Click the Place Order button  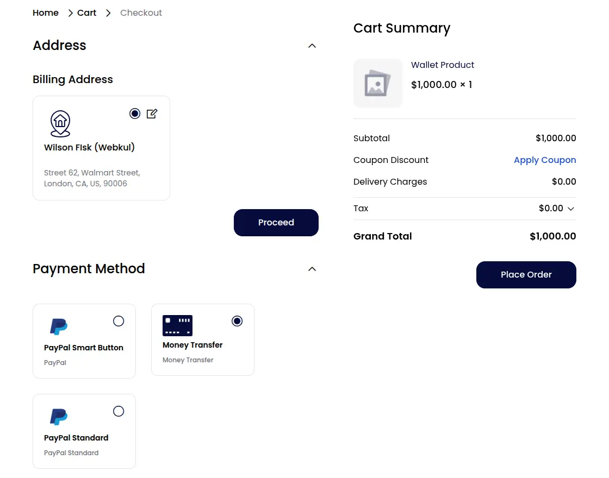(x=526, y=274)
